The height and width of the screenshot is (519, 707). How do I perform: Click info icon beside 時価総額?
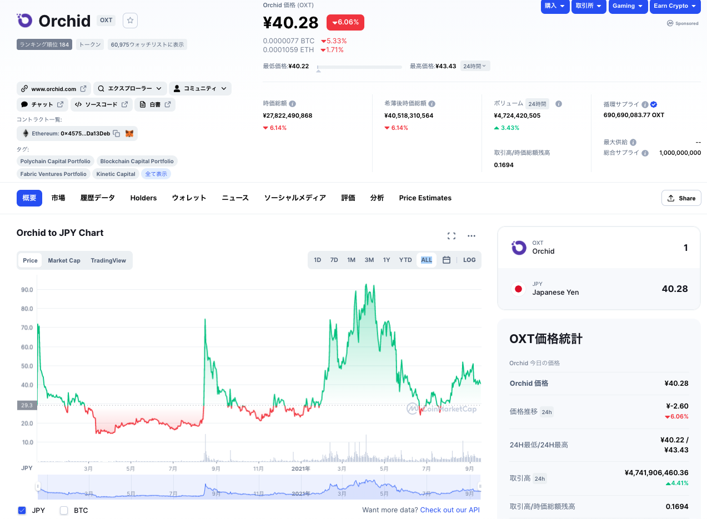[292, 104]
